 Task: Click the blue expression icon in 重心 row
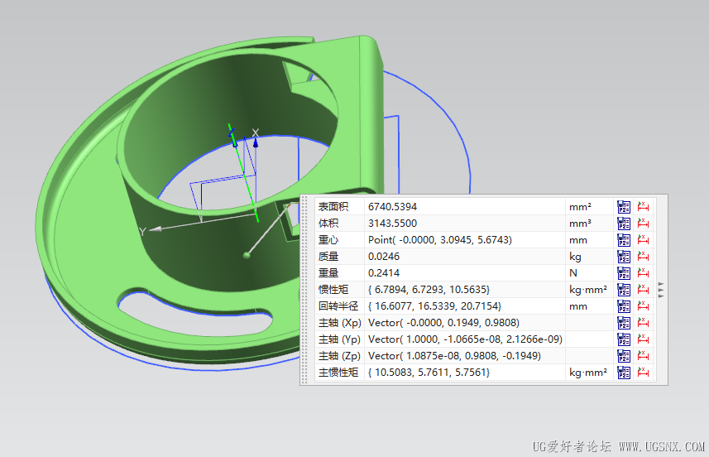point(624,240)
